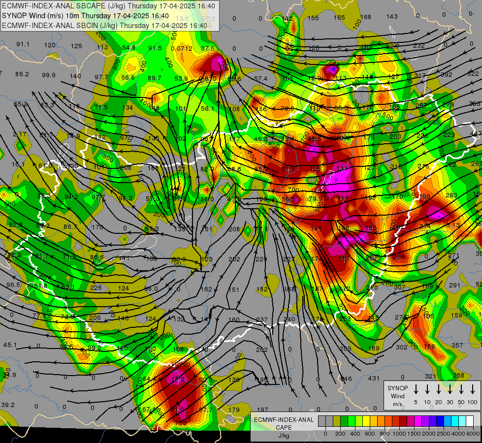Click the 100 m/s wind arrow in the legend
This screenshot has height=443, width=482.
click(x=473, y=389)
